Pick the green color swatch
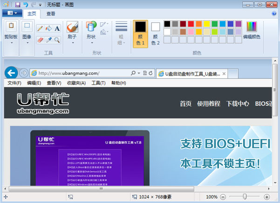This screenshot has height=203, width=280. (x=215, y=24)
